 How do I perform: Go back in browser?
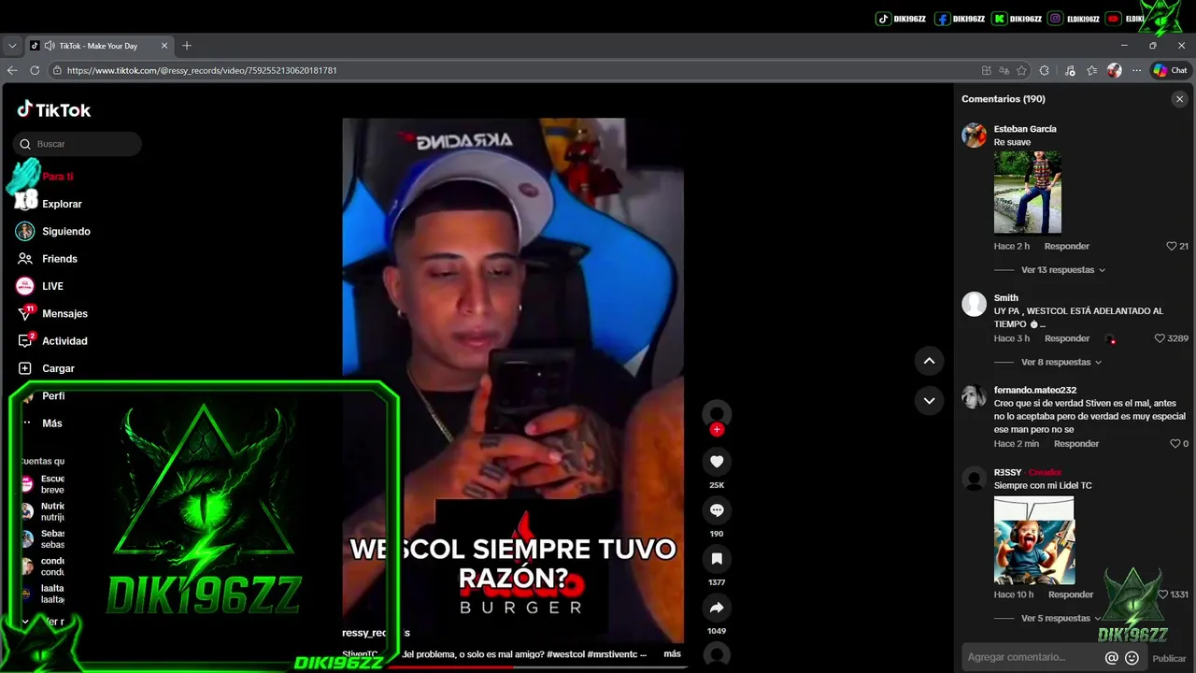[x=12, y=70]
